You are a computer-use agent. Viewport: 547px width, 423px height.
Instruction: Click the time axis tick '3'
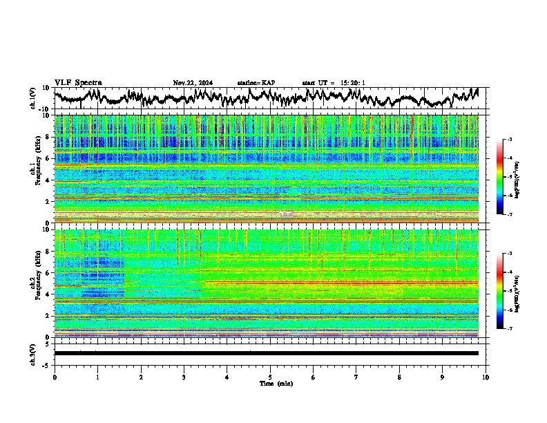184,377
